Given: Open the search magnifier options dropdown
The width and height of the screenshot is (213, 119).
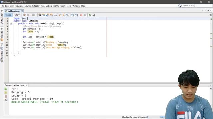Looking at the screenshot, I should click(x=180, y=6).
